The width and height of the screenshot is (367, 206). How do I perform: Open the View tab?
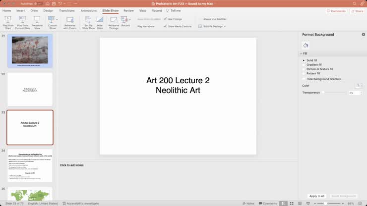[142, 11]
